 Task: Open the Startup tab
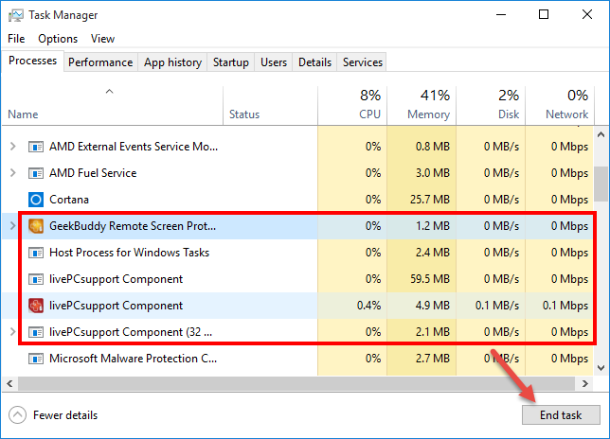click(x=231, y=62)
